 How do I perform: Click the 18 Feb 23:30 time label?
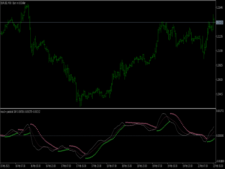[x=142, y=166]
